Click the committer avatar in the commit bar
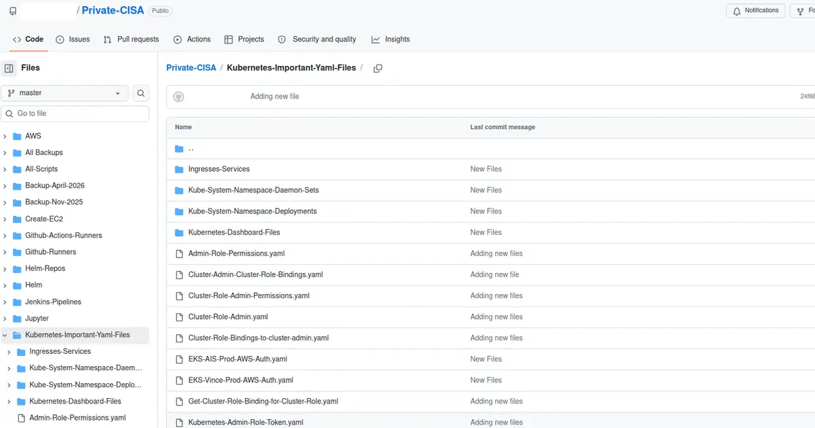The width and height of the screenshot is (815, 428). [x=178, y=96]
